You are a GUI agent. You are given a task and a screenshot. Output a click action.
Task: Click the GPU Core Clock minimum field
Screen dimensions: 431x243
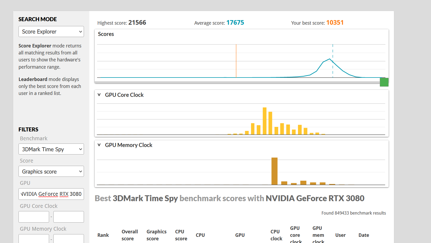pos(34,217)
